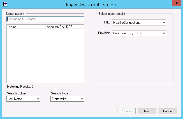
Task: Click the Search Type label
Action: tap(60, 93)
